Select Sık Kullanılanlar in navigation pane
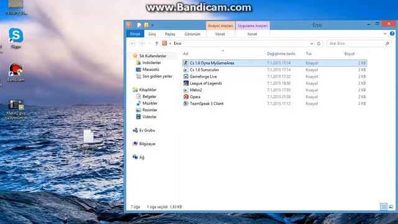Viewport: 398px width, 224px height. pyautogui.click(x=152, y=56)
